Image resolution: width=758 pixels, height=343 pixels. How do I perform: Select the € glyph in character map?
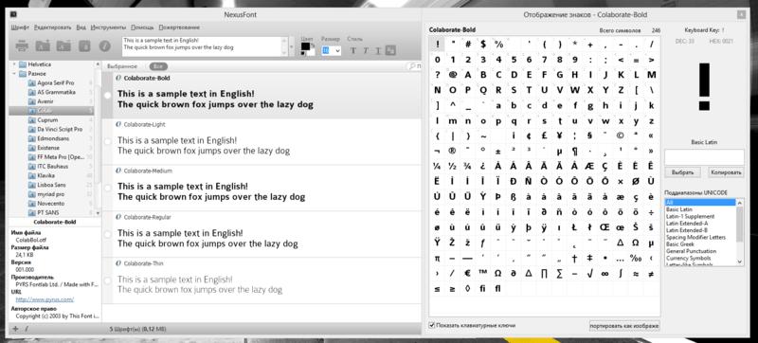[467, 274]
